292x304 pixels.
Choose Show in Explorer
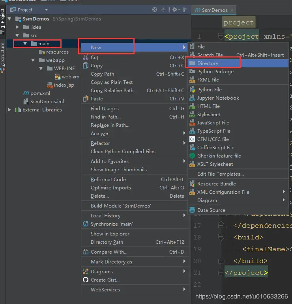coord(134,234)
